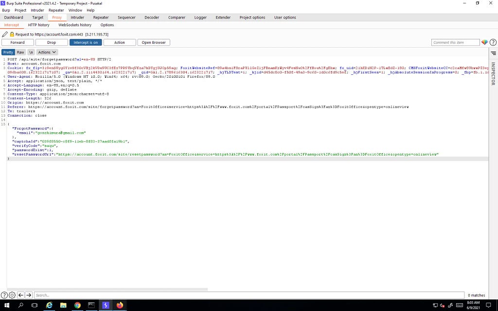Image resolution: width=498 pixels, height=311 pixels.
Task: Open the touch keyboard tray icon
Action: pos(460,306)
